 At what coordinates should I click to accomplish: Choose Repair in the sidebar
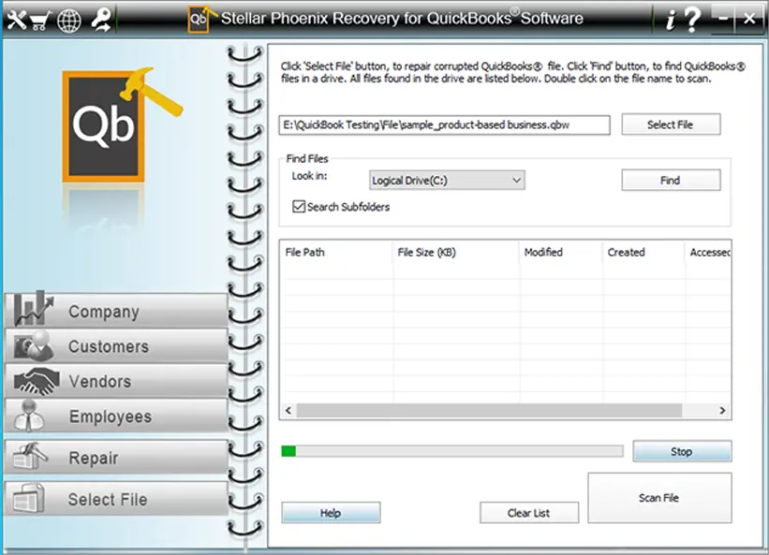[x=117, y=457]
